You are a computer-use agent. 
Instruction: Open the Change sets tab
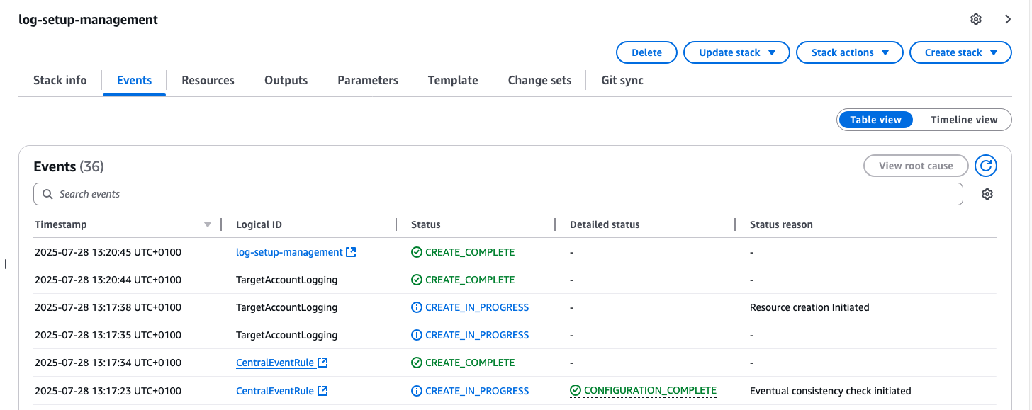539,80
